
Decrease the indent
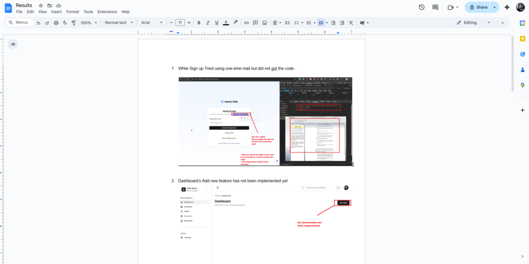pos(333,23)
